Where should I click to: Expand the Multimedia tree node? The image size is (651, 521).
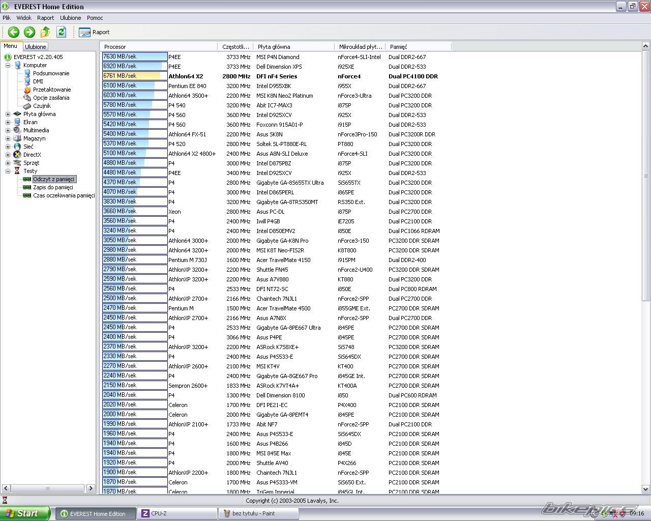(x=8, y=130)
